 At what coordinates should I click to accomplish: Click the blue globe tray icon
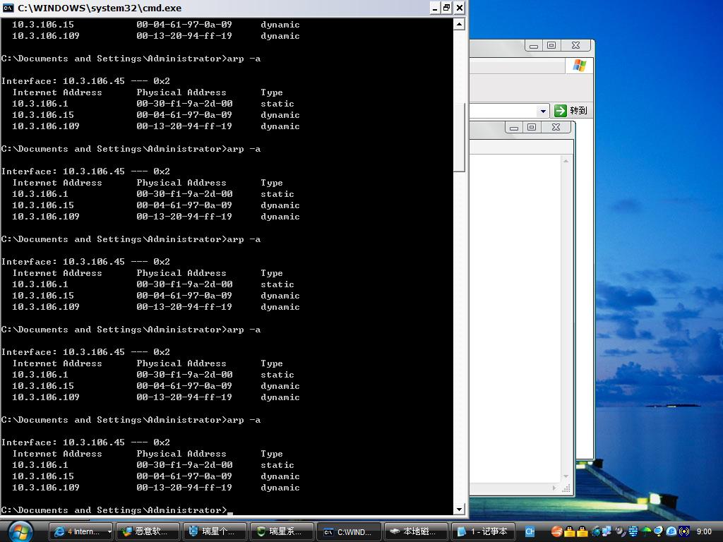coord(658,532)
